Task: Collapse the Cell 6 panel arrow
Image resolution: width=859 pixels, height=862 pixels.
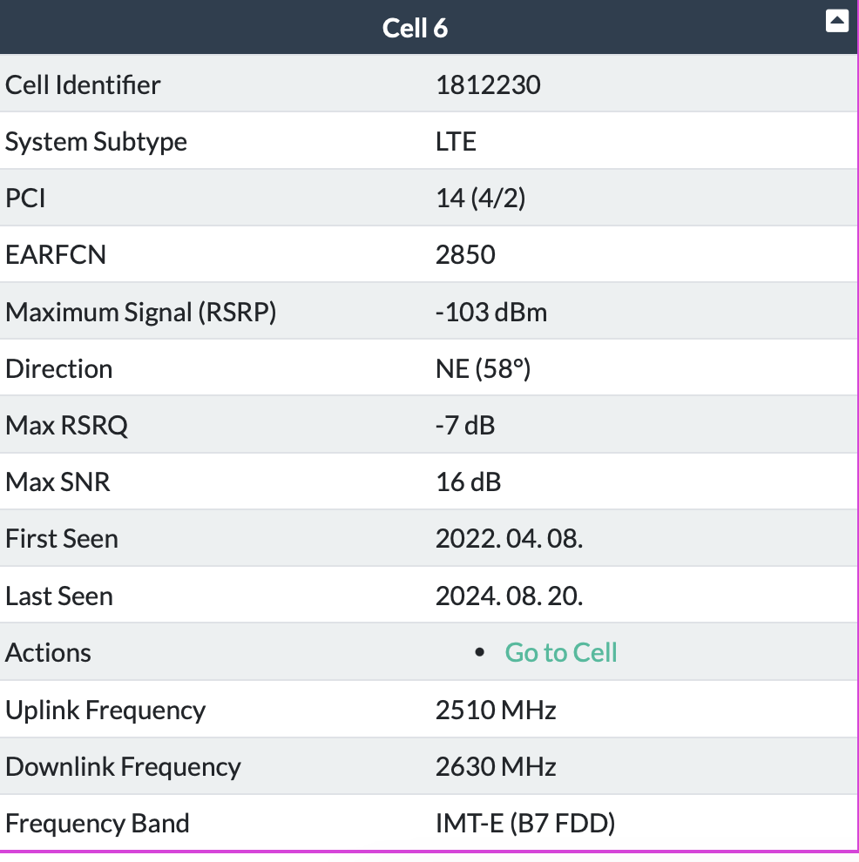Action: pyautogui.click(x=836, y=21)
